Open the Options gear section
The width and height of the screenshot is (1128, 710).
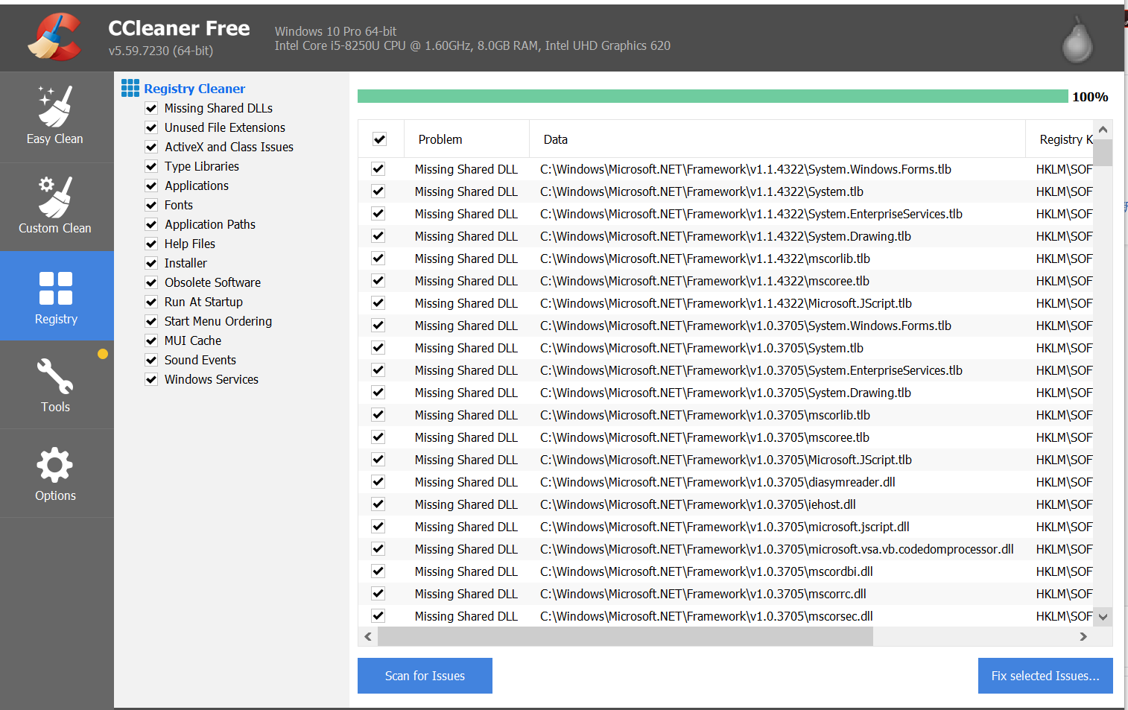pyautogui.click(x=56, y=473)
